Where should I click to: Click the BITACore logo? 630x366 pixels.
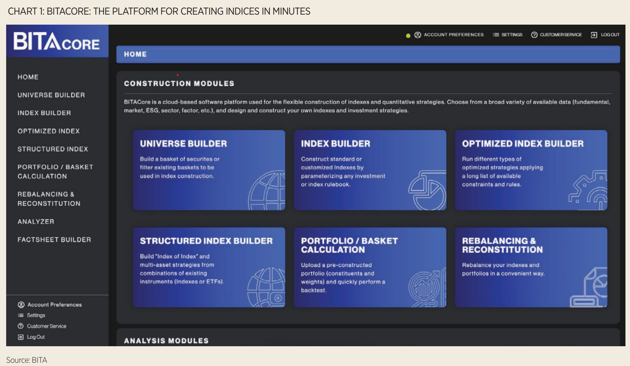(56, 41)
